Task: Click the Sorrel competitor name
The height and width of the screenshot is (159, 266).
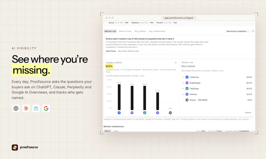Action: (x=111, y=22)
